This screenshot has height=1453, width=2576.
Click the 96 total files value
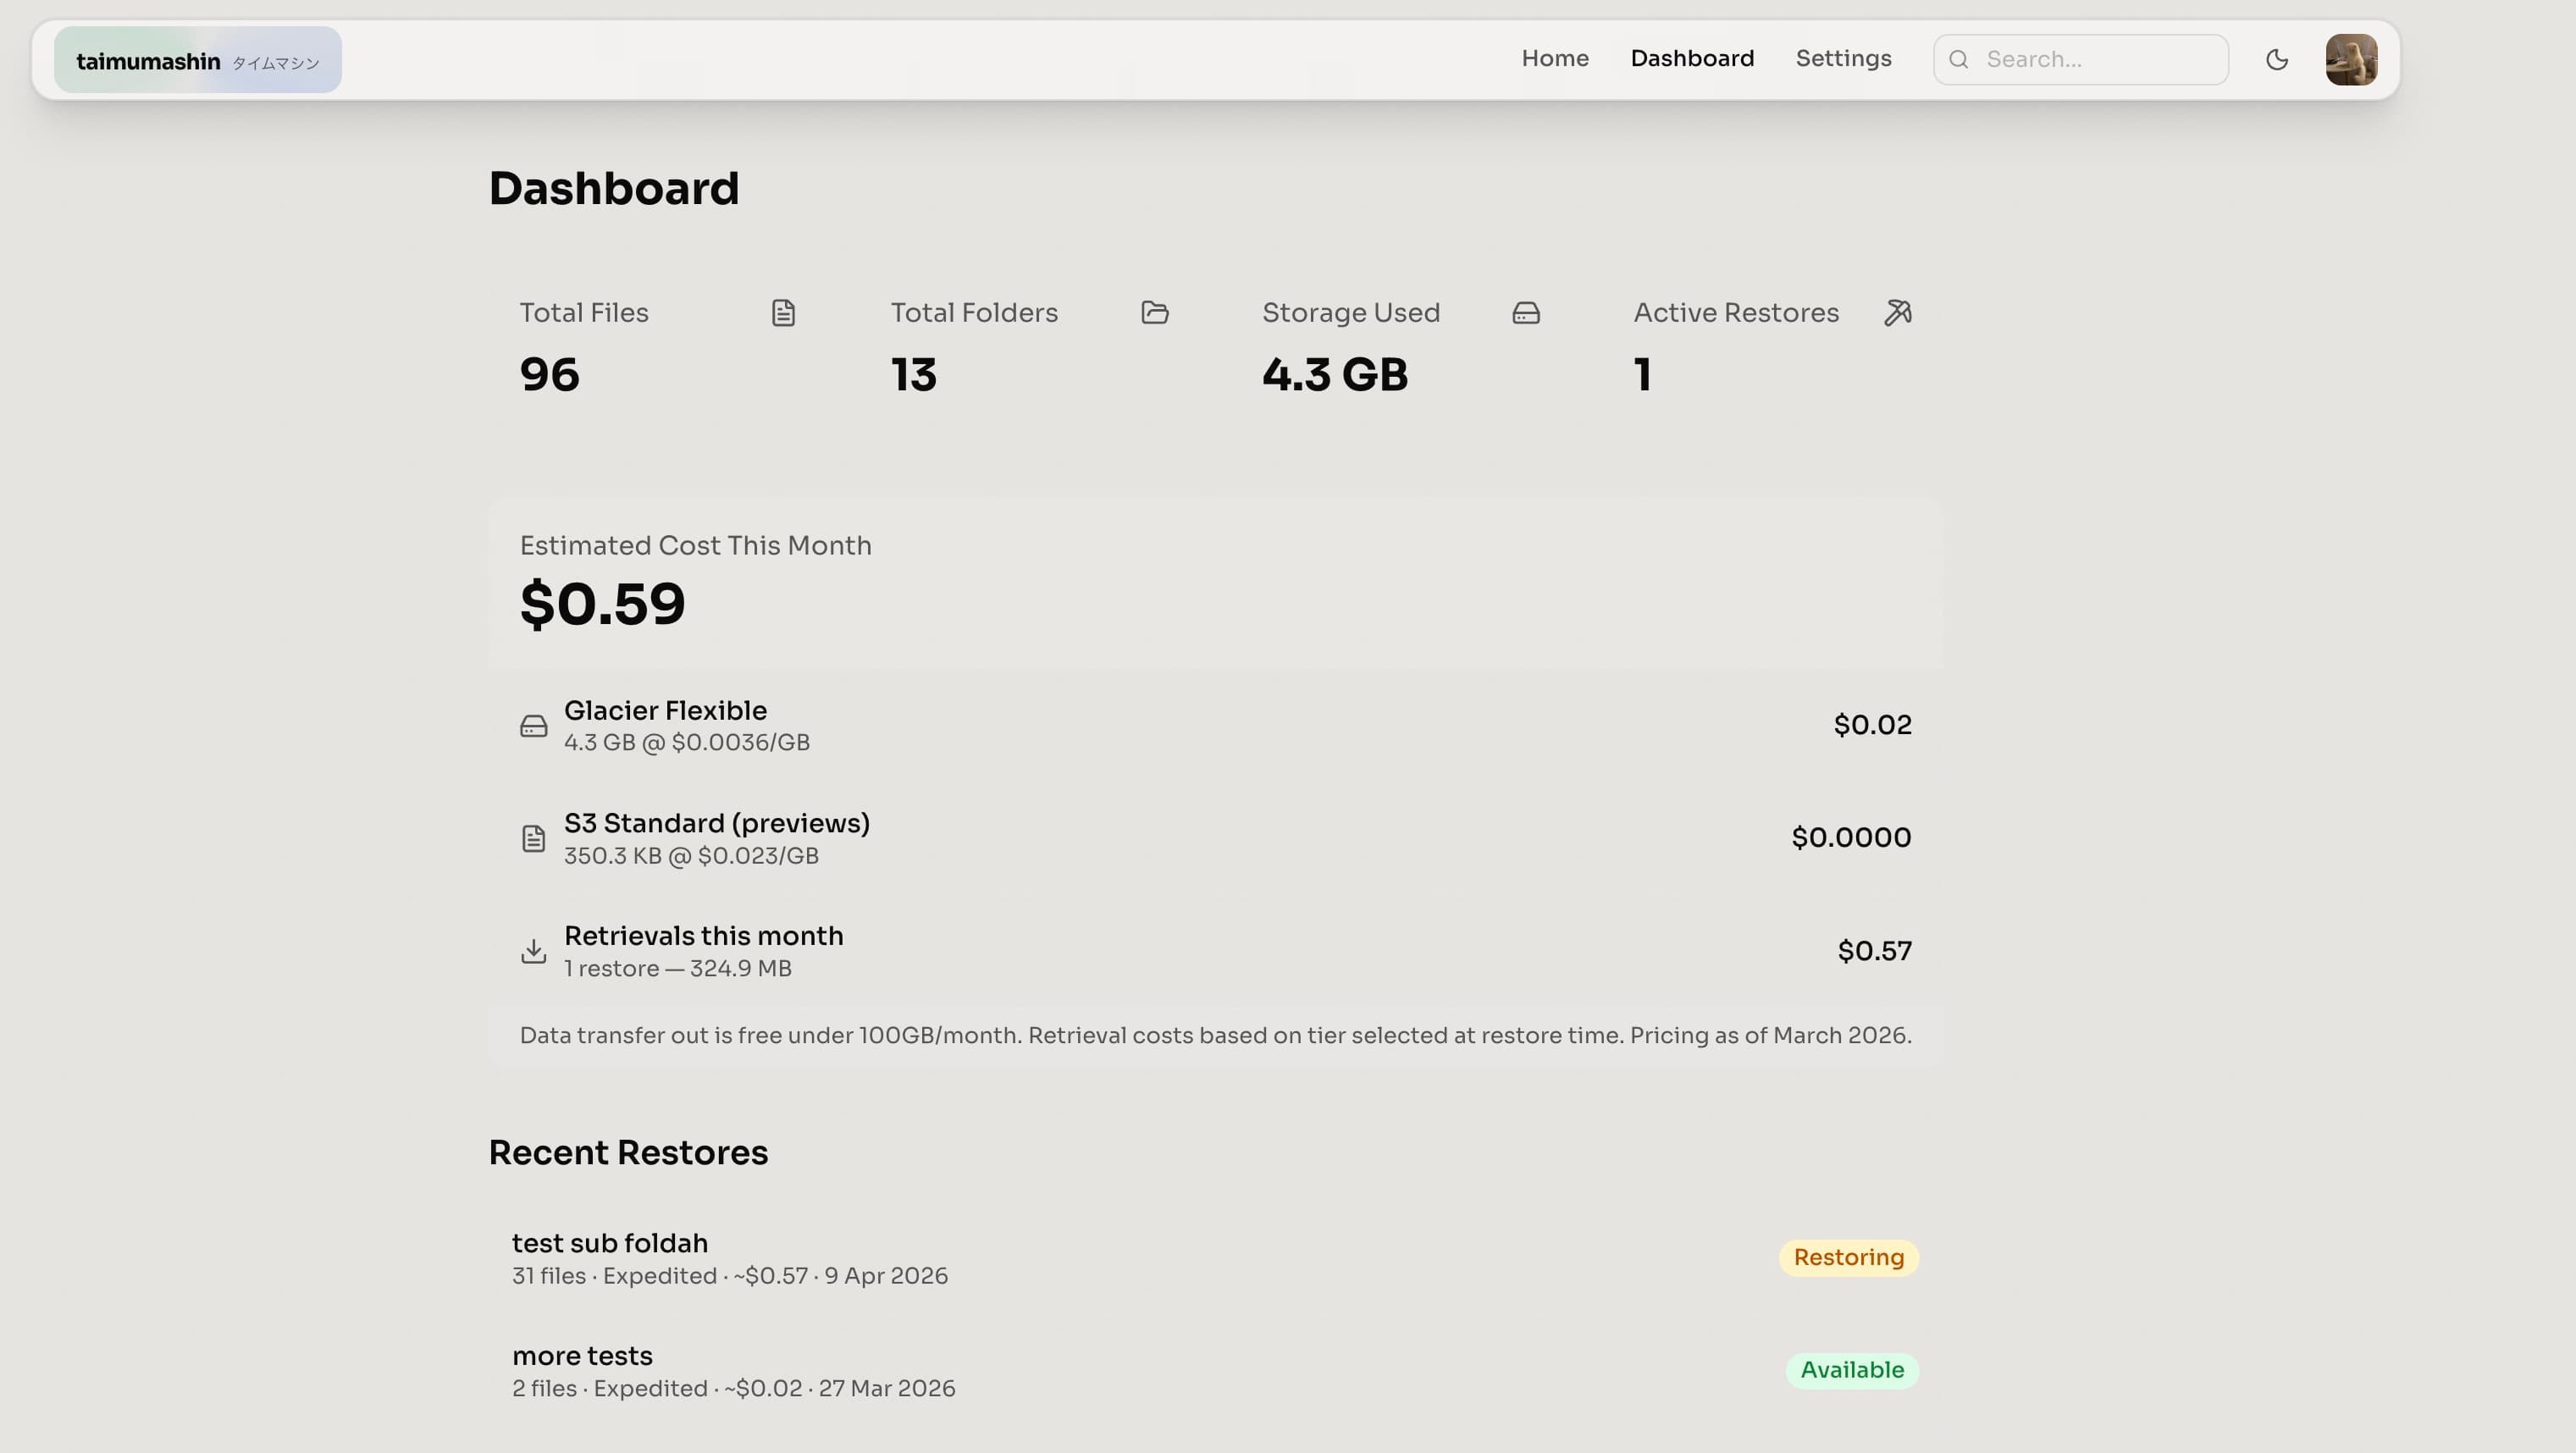pyautogui.click(x=549, y=374)
